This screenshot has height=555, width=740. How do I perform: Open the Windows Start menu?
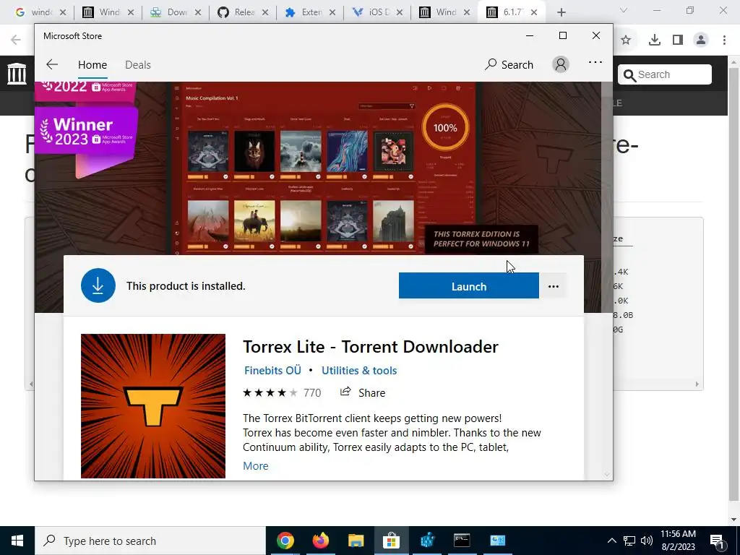[x=17, y=541]
